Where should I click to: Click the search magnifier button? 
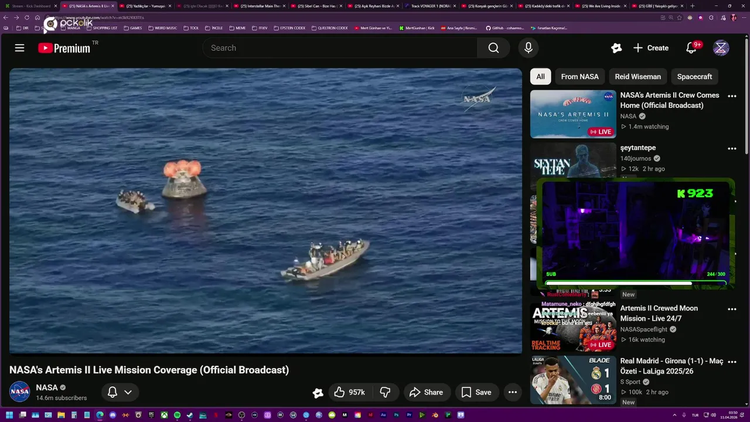pos(493,48)
